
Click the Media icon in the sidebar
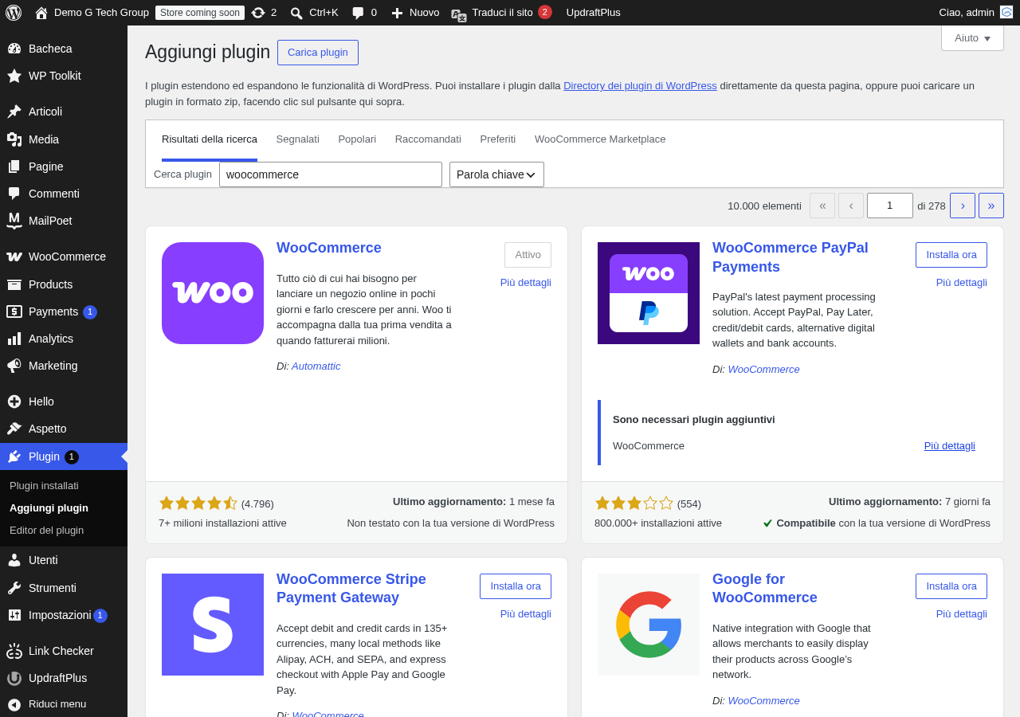point(14,139)
